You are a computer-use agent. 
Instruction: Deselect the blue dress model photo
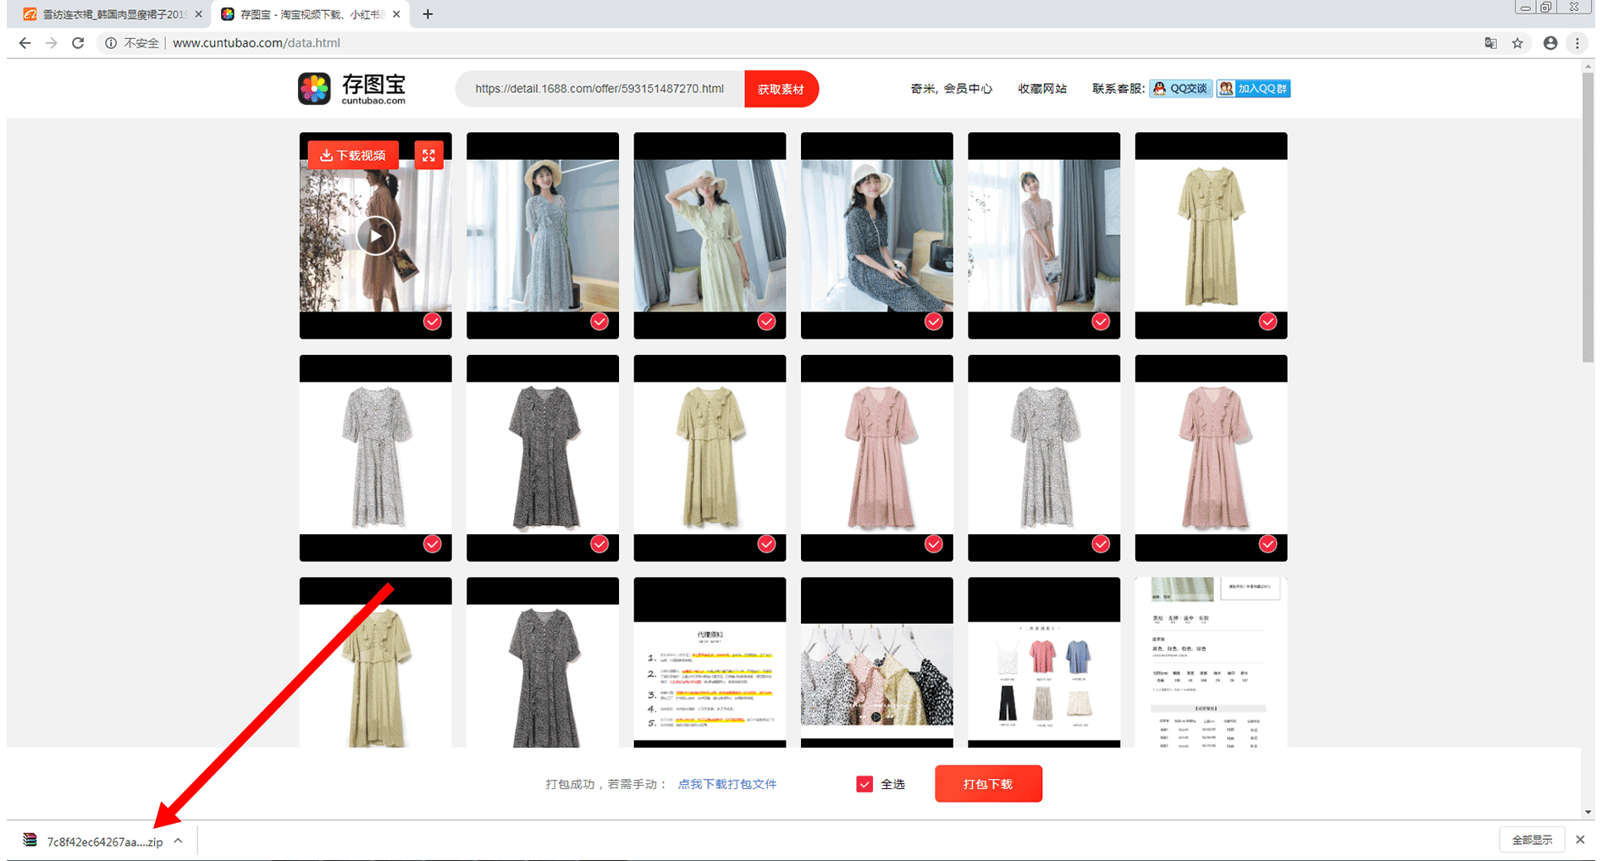[x=599, y=322]
